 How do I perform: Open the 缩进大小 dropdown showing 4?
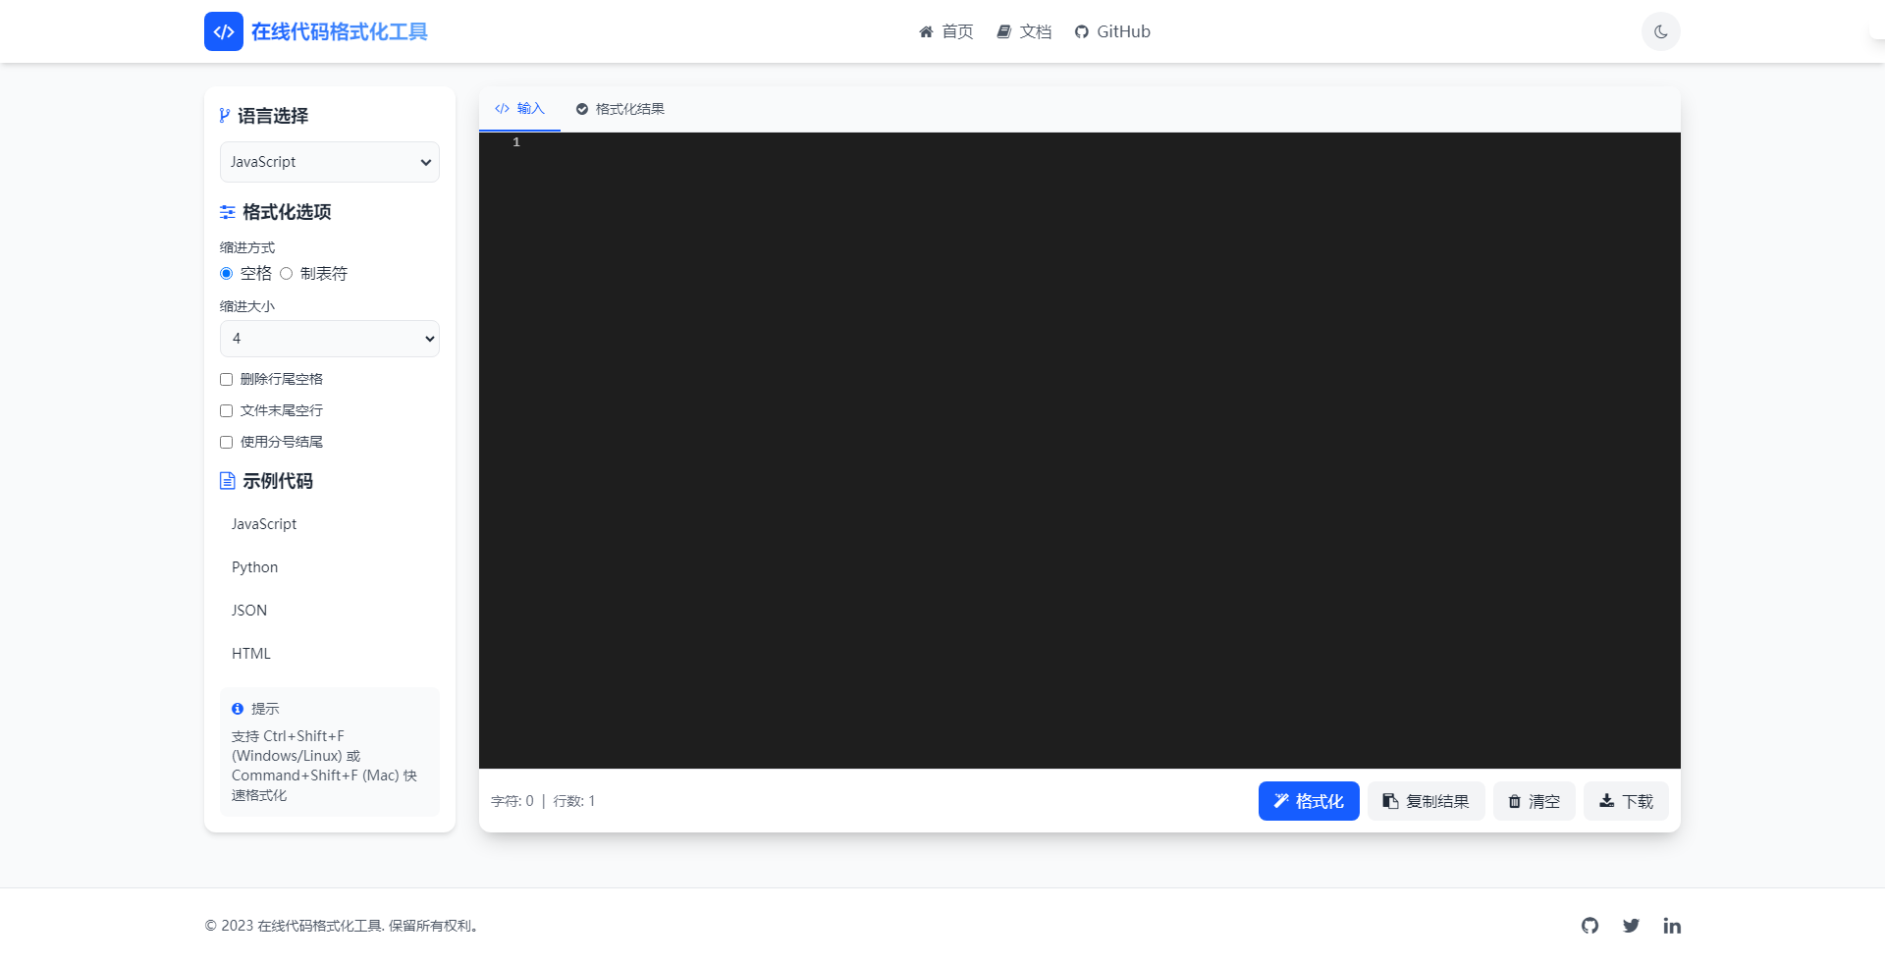point(330,339)
